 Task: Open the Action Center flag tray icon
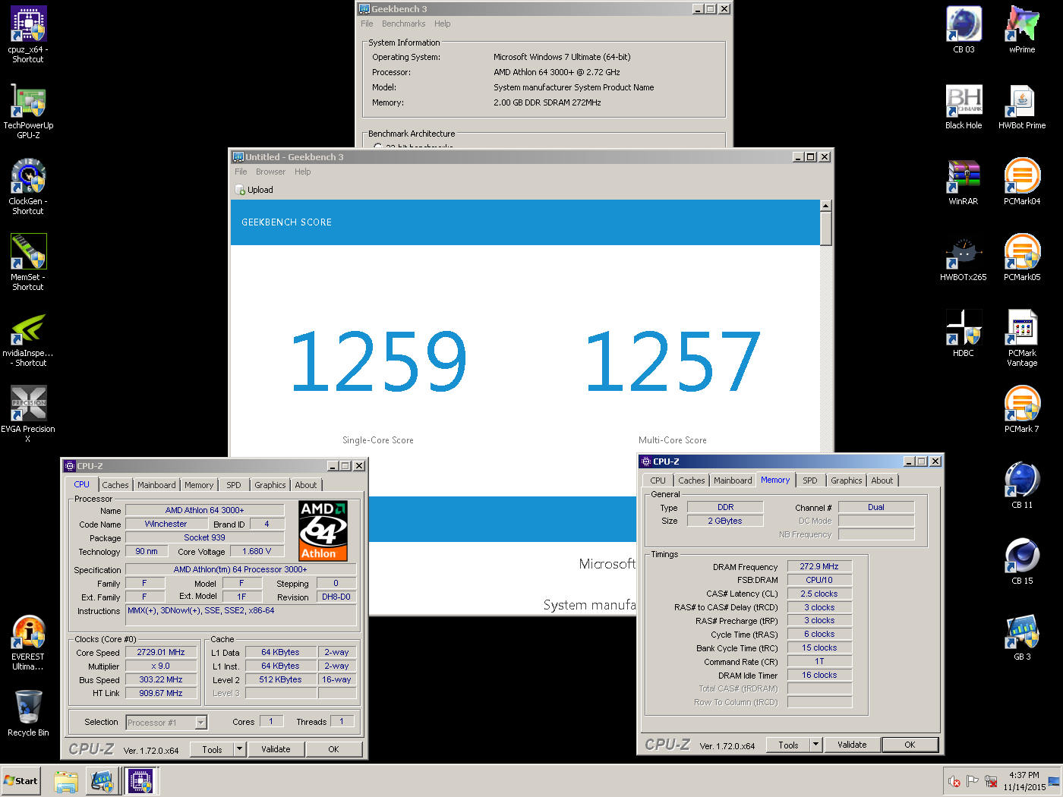tap(973, 781)
